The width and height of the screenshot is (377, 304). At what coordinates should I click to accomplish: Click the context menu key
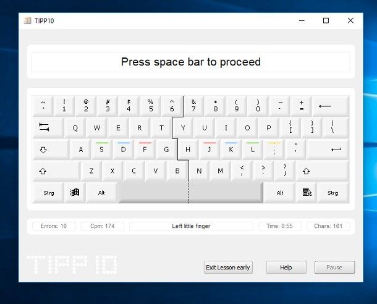click(x=307, y=193)
